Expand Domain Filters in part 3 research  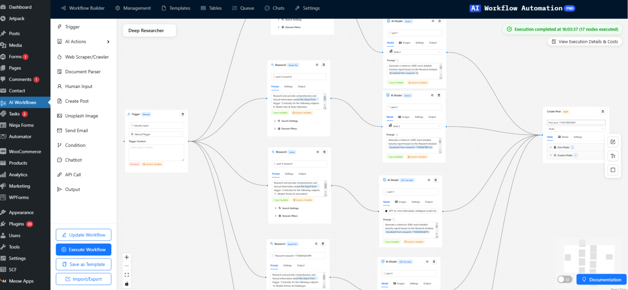tap(288, 216)
